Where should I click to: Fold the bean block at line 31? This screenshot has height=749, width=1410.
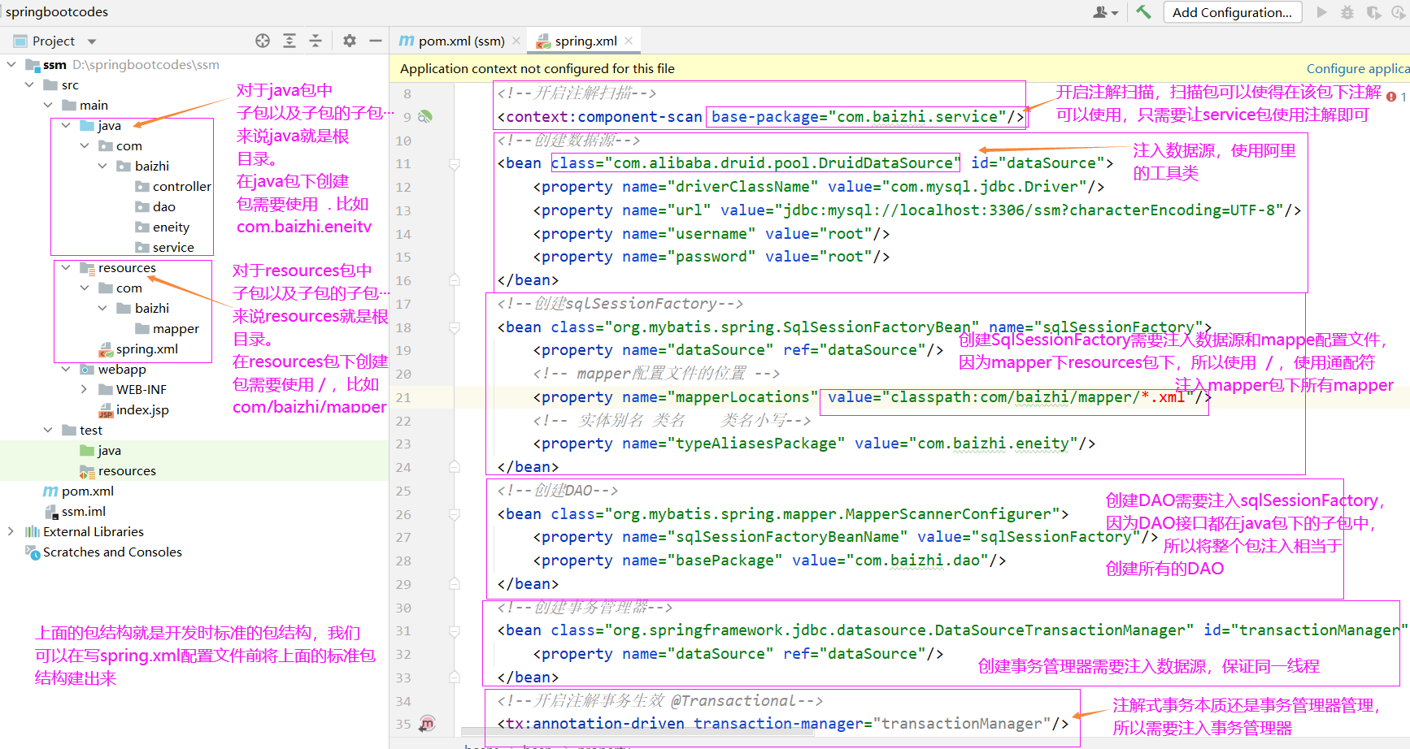tap(455, 631)
